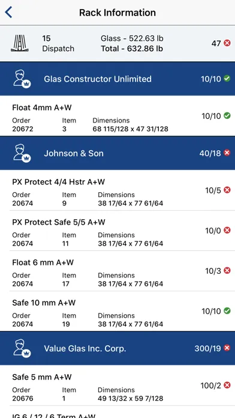Click the glass rack icon
Image resolution: width=235 pixels, height=418 pixels.
[20, 43]
